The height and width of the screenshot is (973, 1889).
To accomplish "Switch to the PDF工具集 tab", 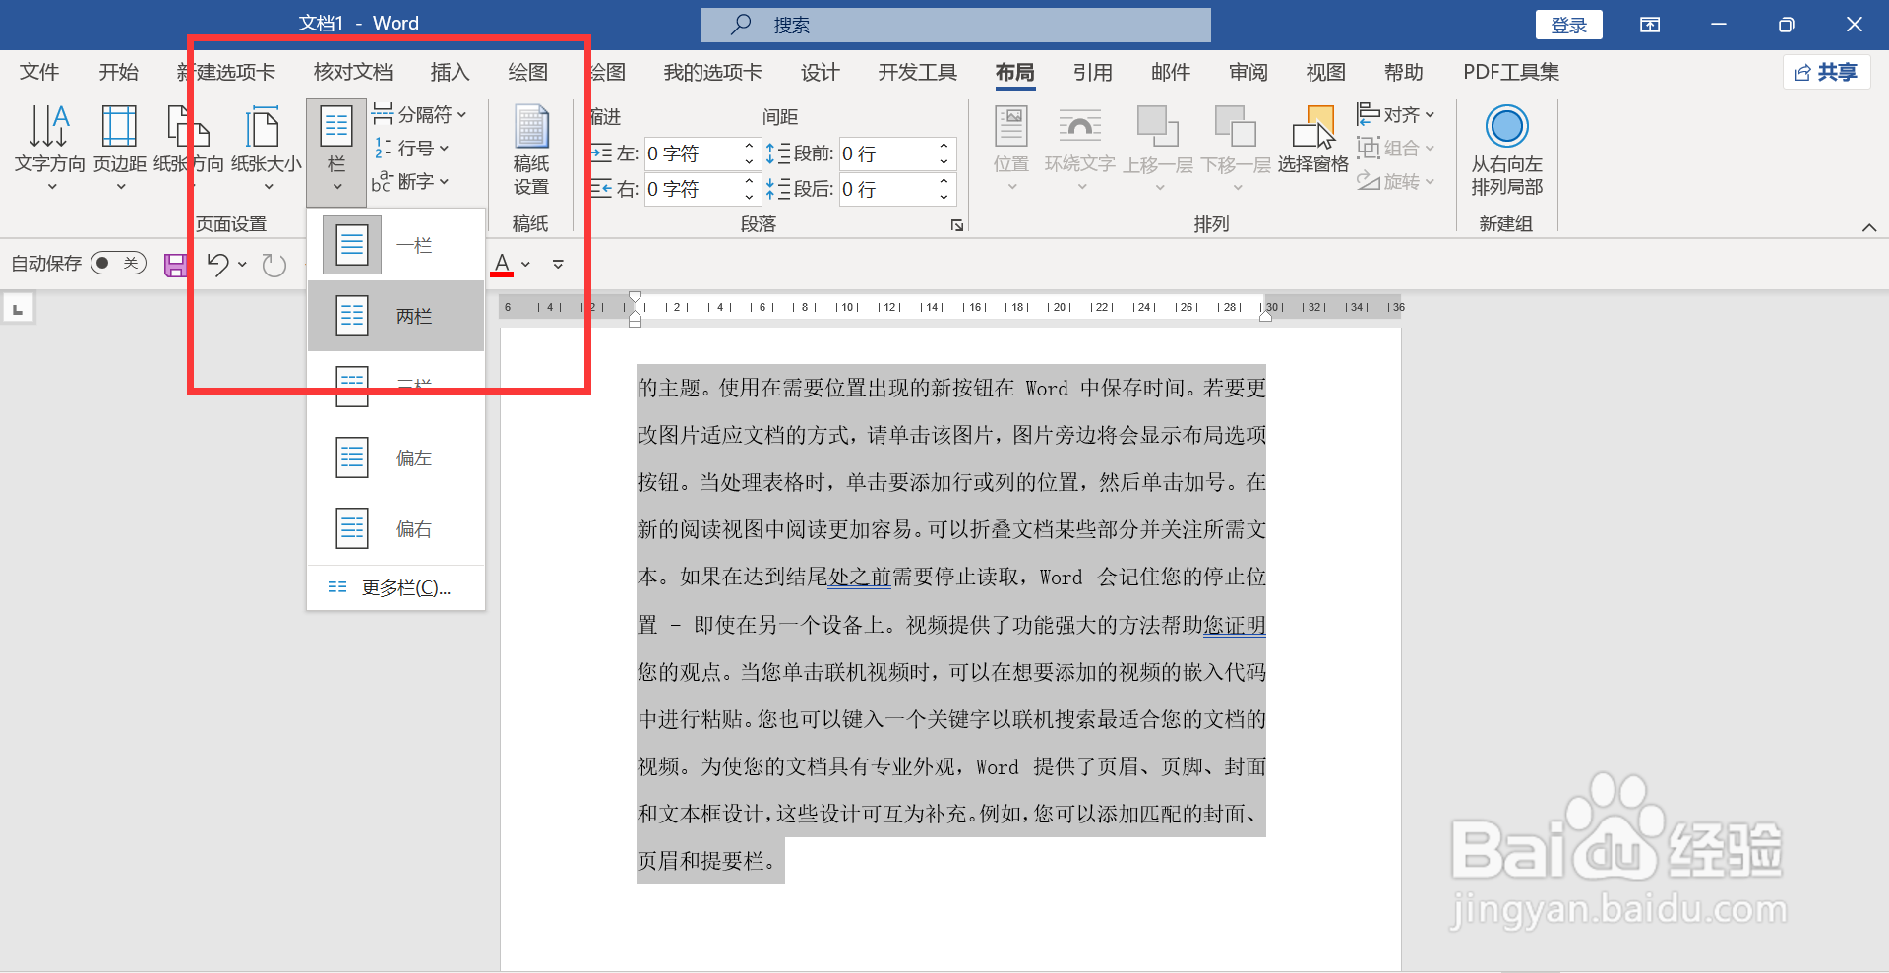I will click(x=1511, y=72).
